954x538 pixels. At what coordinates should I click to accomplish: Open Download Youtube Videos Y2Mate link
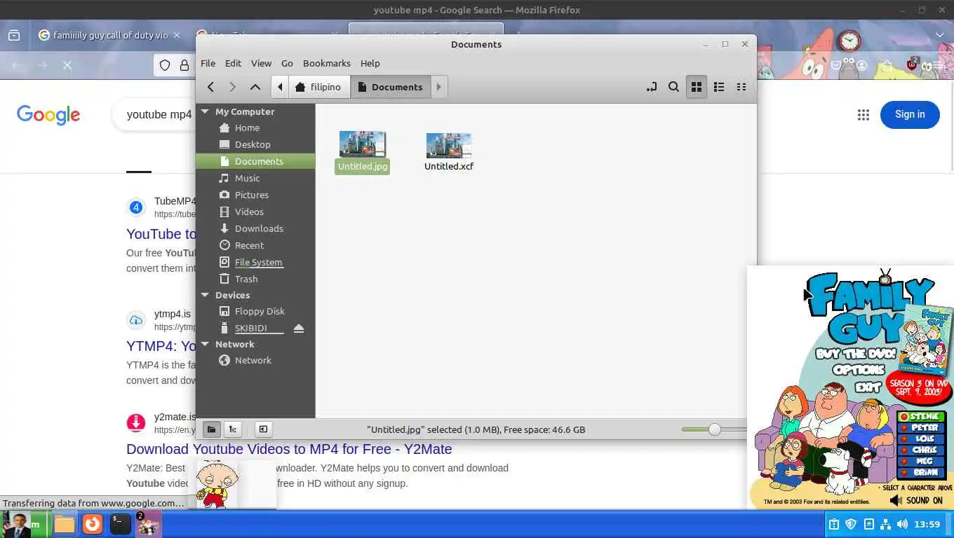click(289, 449)
